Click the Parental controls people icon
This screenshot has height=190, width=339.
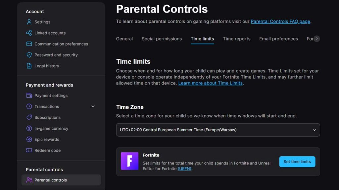coord(29,180)
